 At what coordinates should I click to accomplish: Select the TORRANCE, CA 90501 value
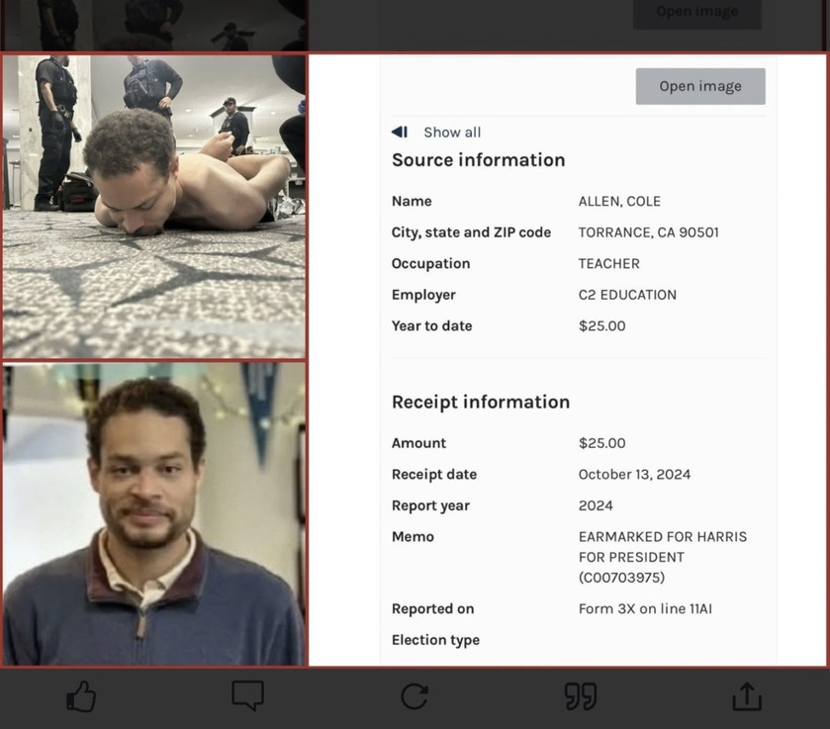click(x=648, y=232)
